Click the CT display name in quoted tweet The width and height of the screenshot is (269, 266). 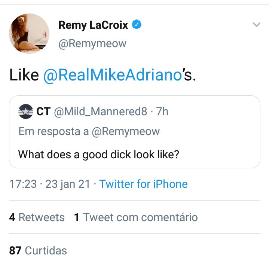(x=43, y=111)
